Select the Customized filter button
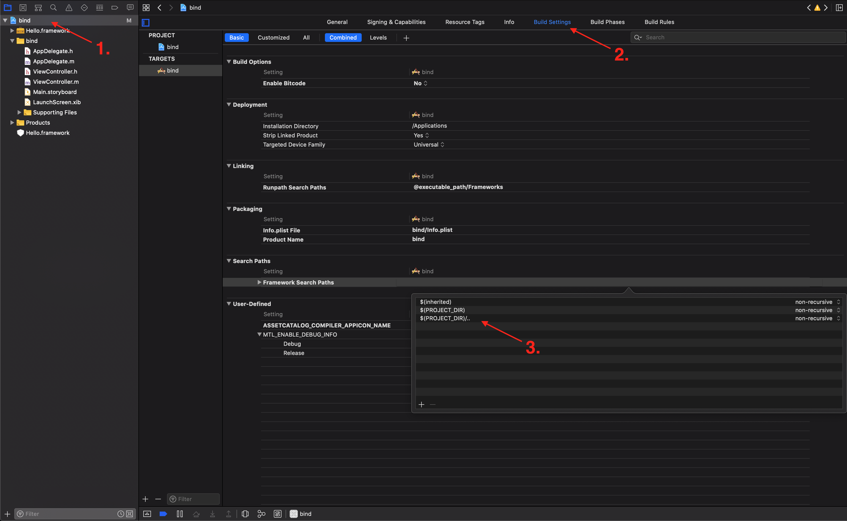Image resolution: width=847 pixels, height=521 pixels. (273, 37)
